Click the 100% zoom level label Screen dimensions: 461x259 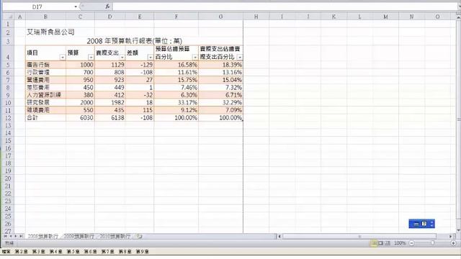(400, 243)
